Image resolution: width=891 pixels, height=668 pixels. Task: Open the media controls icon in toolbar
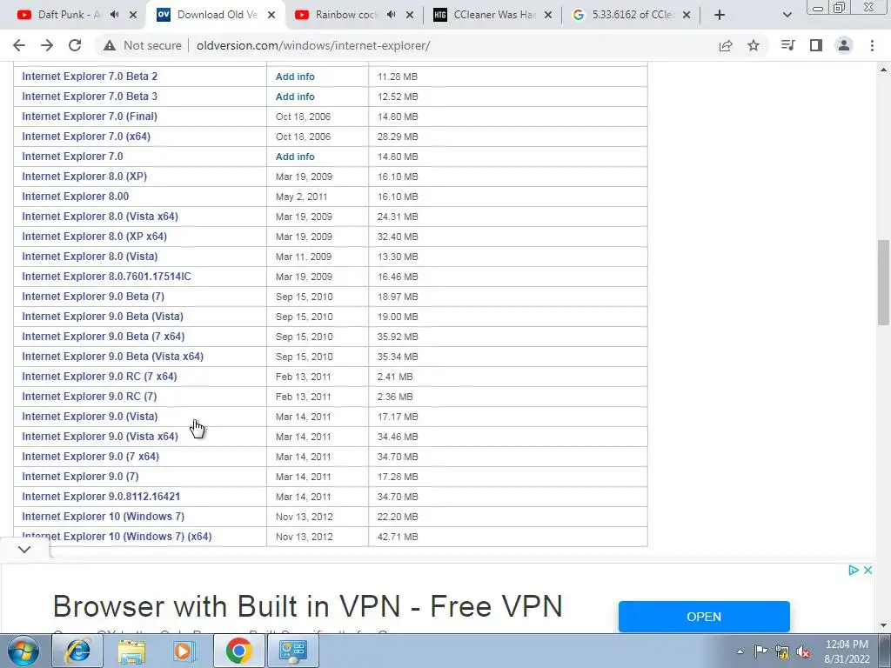tap(787, 45)
